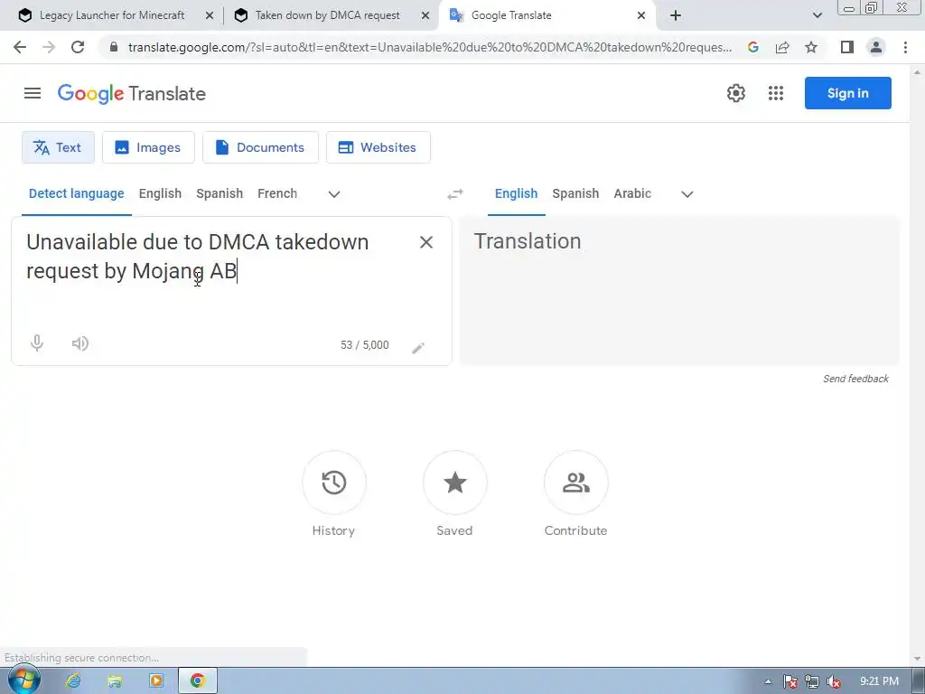Close the Google Translate browser tab

(641, 15)
